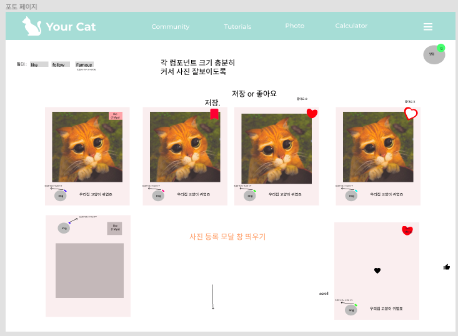Click the '포토 페이지' frame title
This screenshot has width=458, height=336.
point(21,6)
